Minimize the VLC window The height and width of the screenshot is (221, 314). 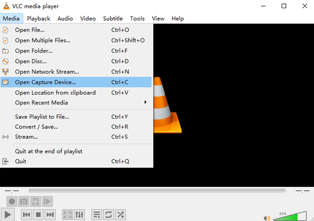click(x=263, y=6)
